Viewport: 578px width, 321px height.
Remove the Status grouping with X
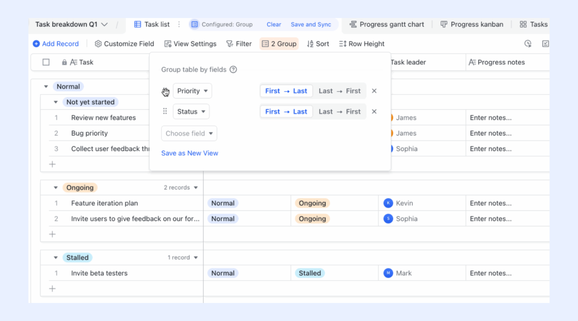374,112
